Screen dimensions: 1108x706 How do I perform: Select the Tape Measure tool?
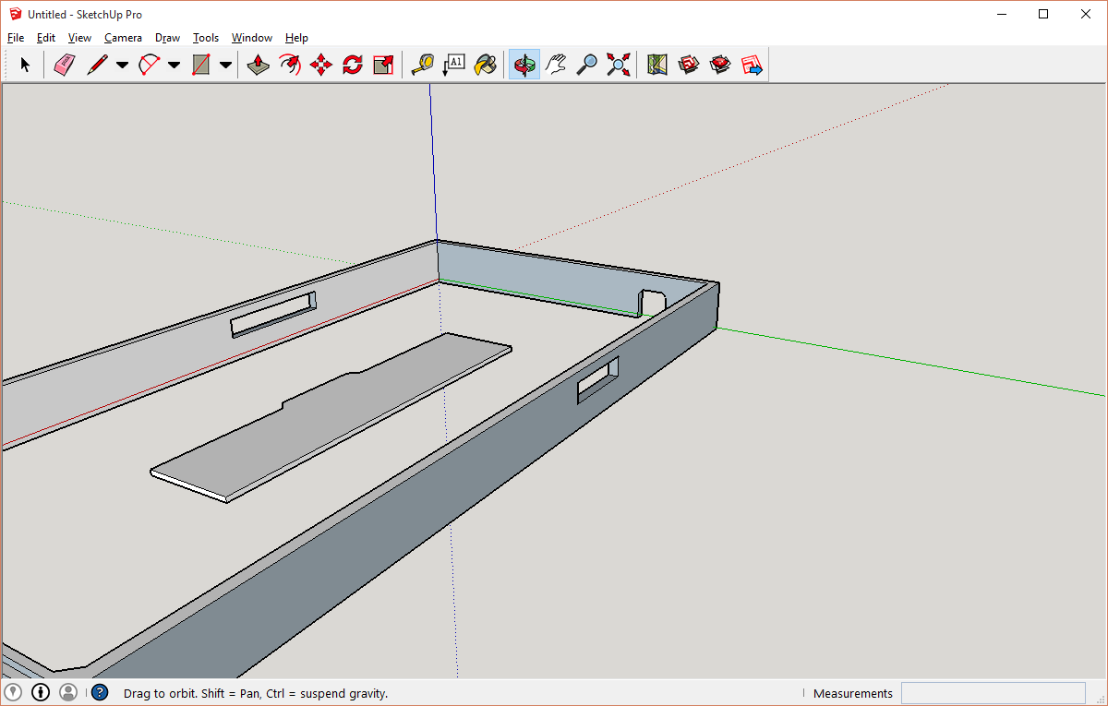click(422, 65)
